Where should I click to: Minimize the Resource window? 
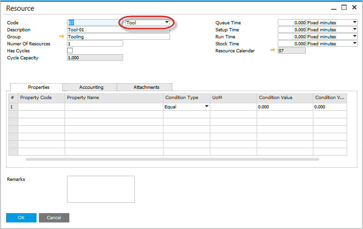(333, 8)
